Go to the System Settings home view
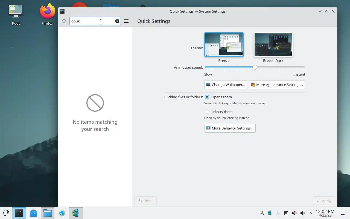The image size is (350, 219). pos(64,21)
